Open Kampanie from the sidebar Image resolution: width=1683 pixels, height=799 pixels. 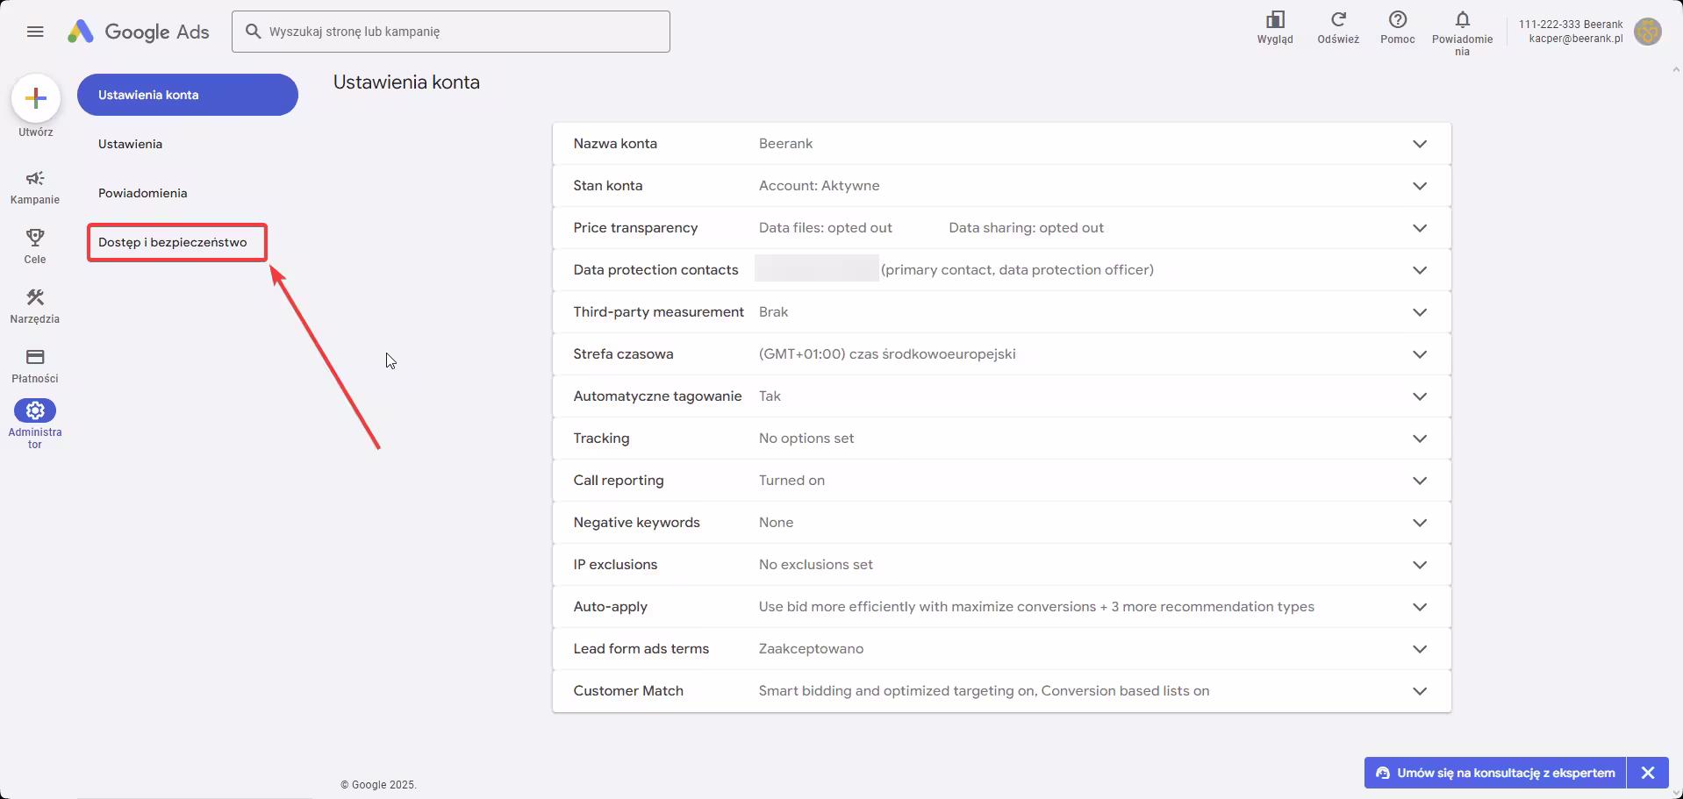35,179
